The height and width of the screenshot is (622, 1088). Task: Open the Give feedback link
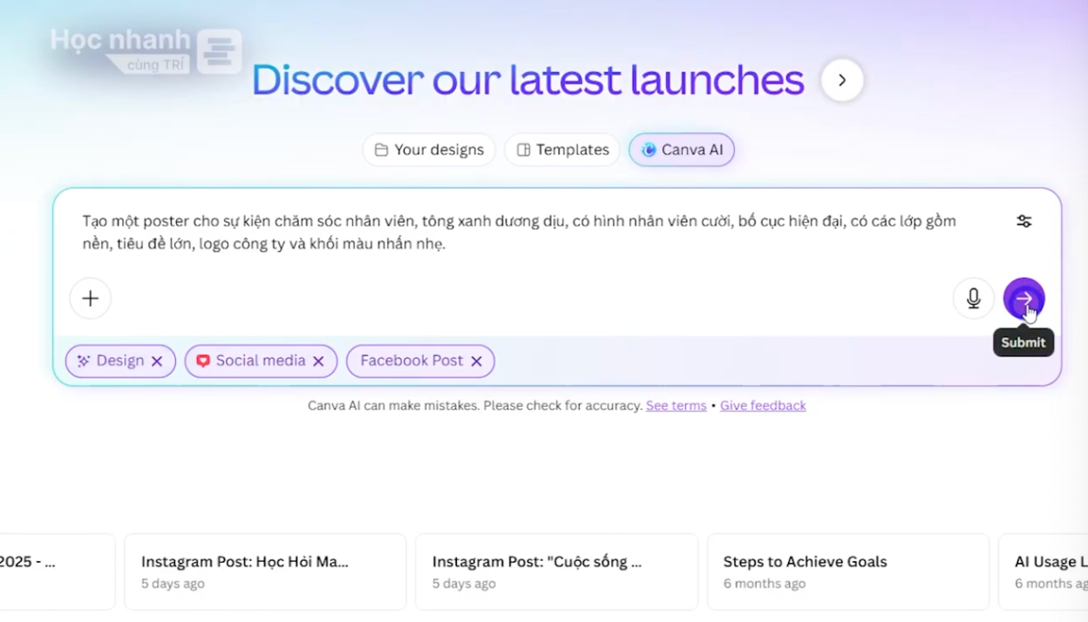click(x=762, y=406)
